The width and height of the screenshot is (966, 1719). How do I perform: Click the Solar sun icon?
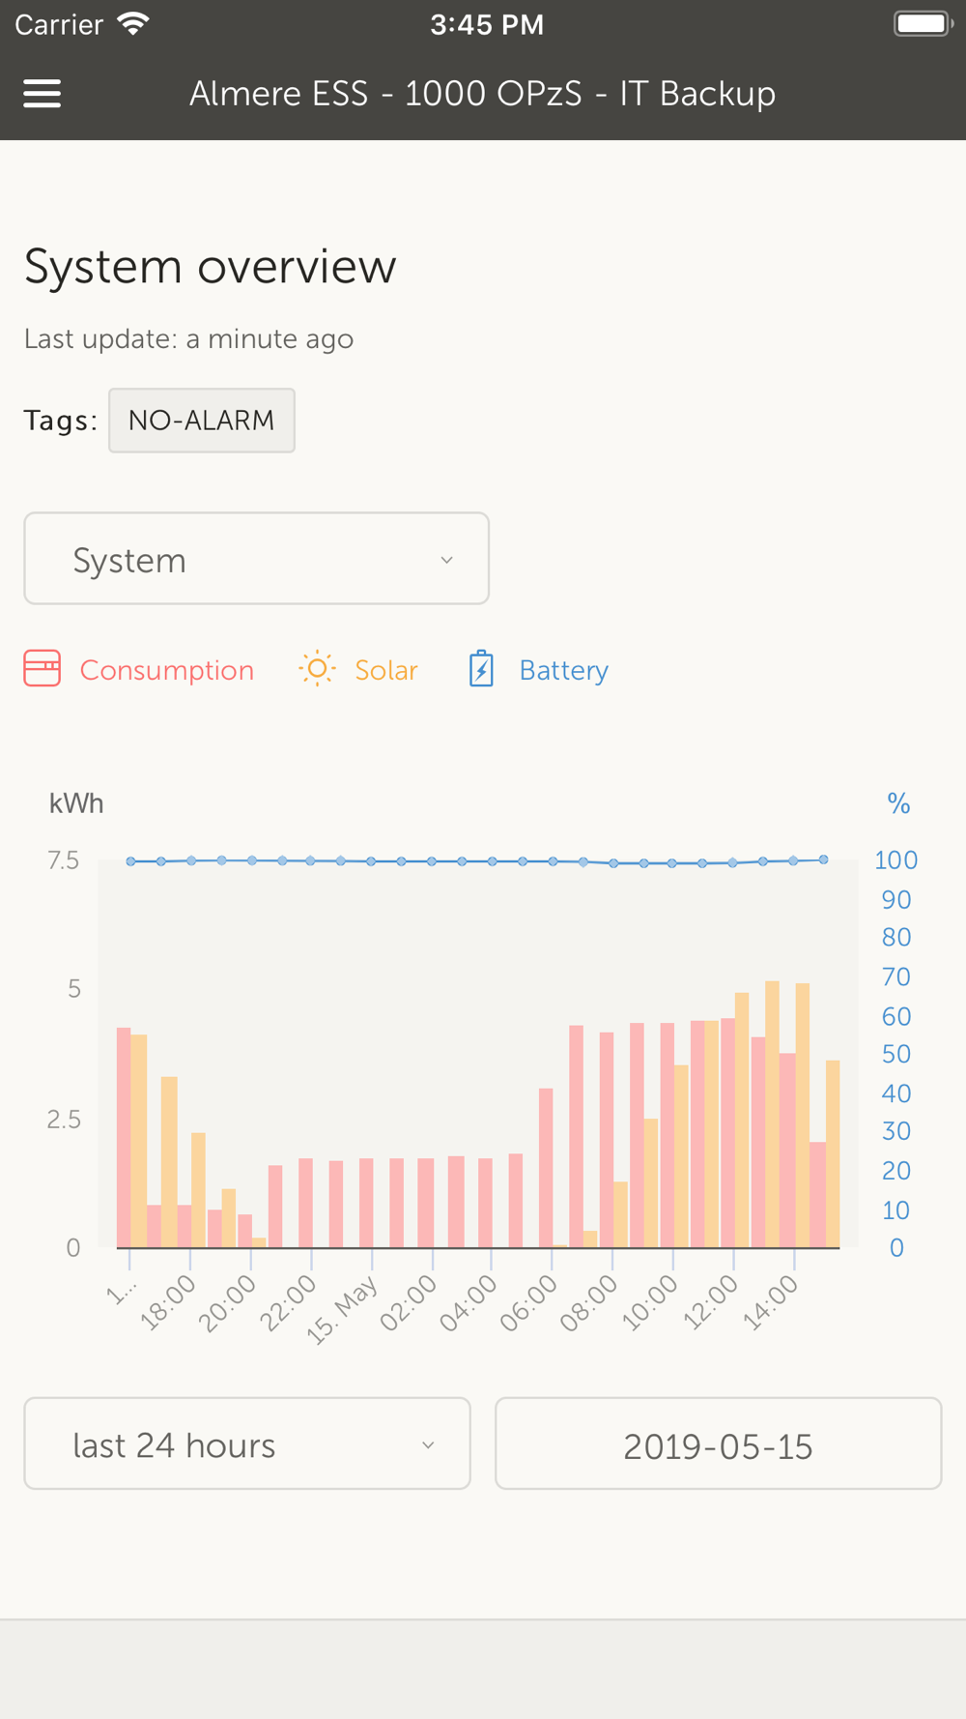(x=317, y=669)
